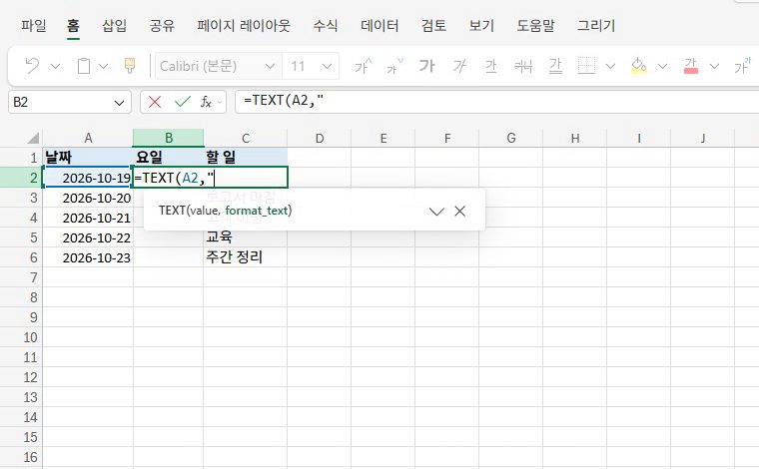
Task: Confirm the formula with the green checkmark
Action: click(183, 102)
